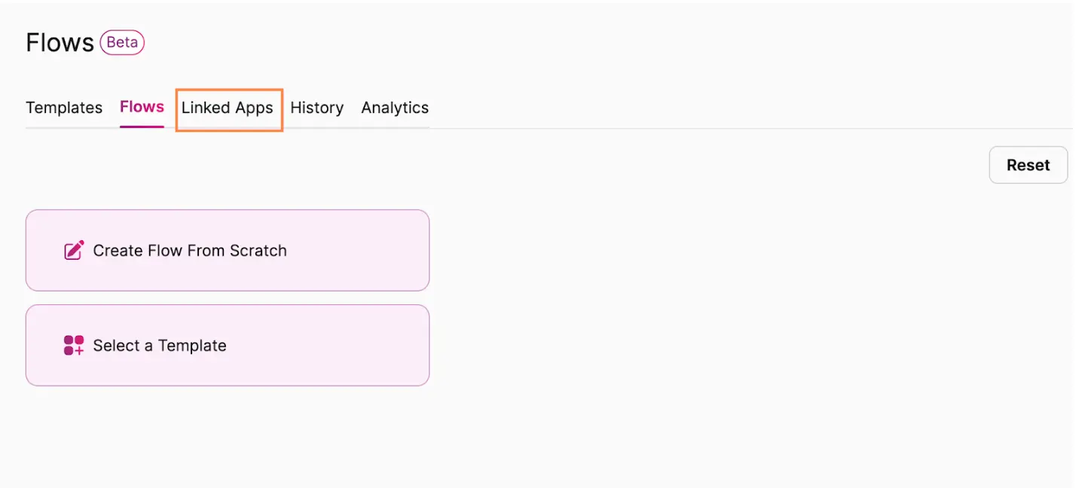
Task: Click the empty space left of the Reset button
Action: click(829, 165)
